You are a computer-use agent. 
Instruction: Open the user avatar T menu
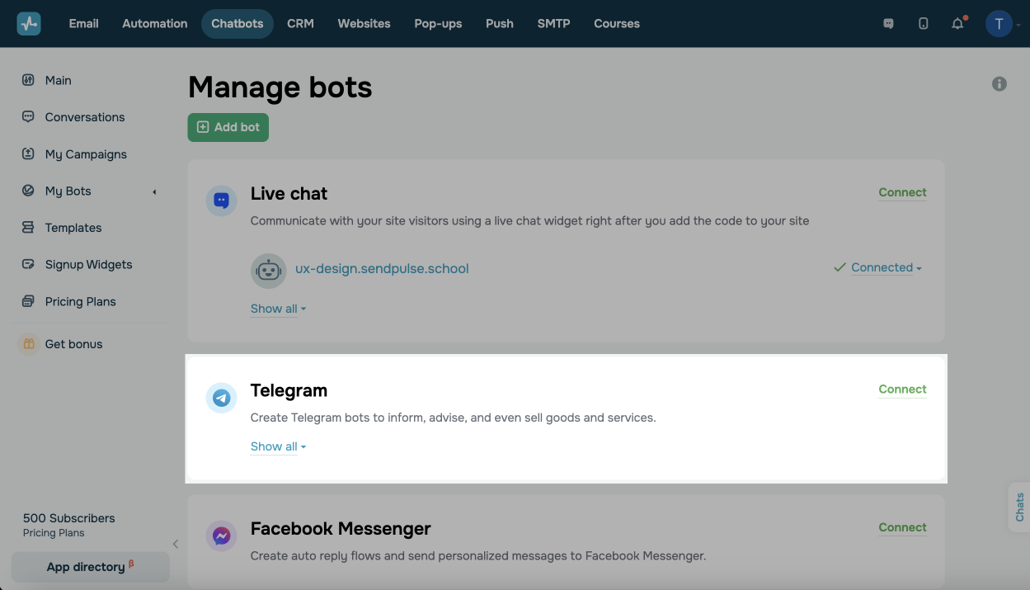click(999, 24)
